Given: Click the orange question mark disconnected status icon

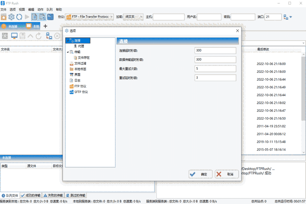Looking at the screenshot, I should (4, 26).
